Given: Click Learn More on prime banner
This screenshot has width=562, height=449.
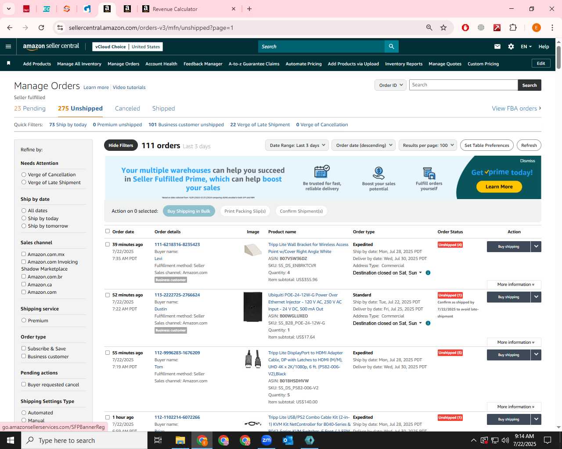Looking at the screenshot, I should point(499,186).
